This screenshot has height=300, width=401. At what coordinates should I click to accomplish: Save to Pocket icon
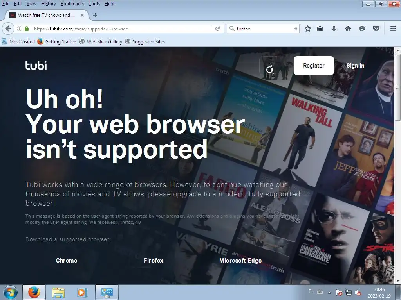[x=376, y=29]
